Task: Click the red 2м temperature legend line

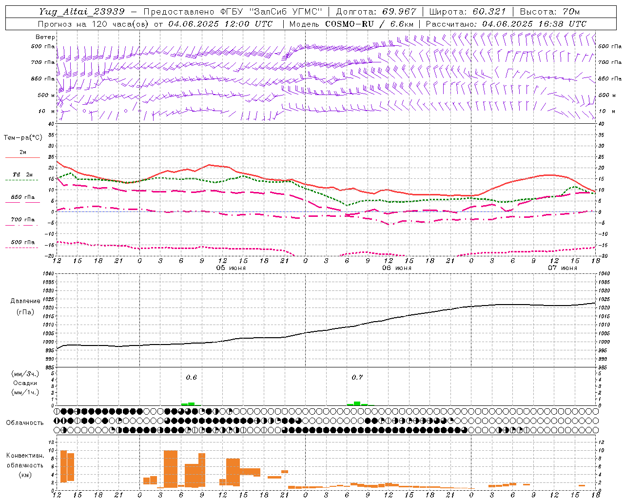Action: tap(22, 157)
